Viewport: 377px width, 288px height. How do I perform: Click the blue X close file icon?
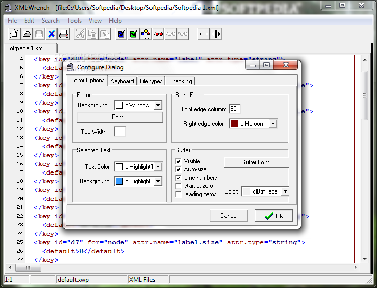pos(51,34)
